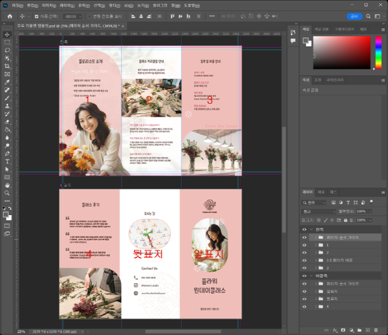Activate the Zoom tool
388x335 pixels.
(x=7, y=192)
